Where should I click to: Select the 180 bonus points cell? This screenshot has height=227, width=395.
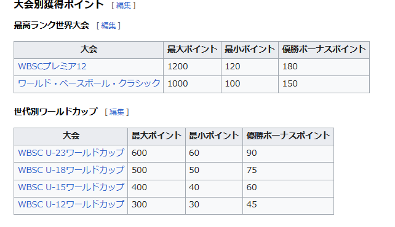coord(324,67)
